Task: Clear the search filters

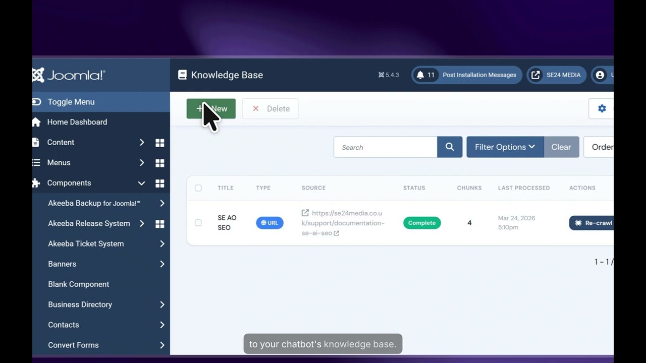Action: [x=561, y=147]
